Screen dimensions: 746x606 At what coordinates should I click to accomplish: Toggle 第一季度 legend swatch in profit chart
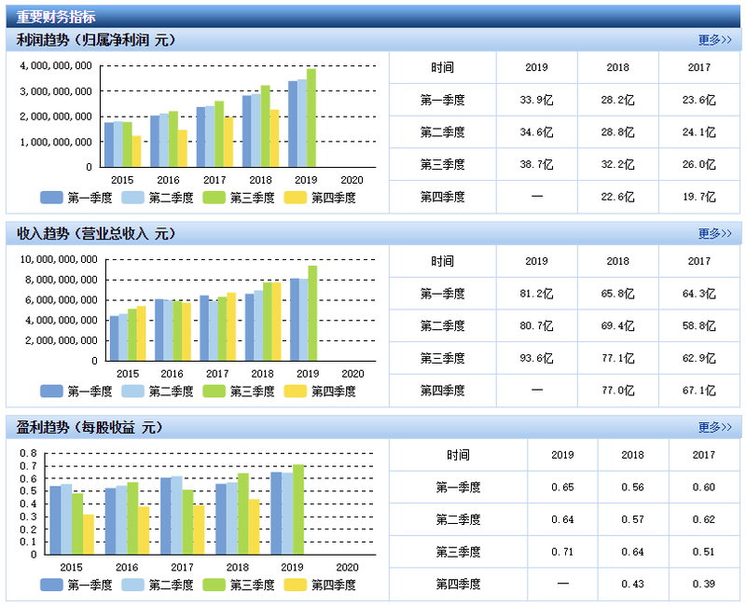click(x=51, y=198)
